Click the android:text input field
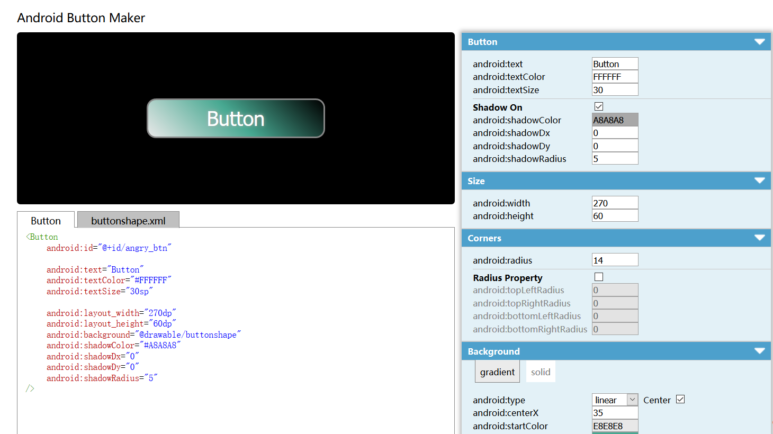 [615, 64]
